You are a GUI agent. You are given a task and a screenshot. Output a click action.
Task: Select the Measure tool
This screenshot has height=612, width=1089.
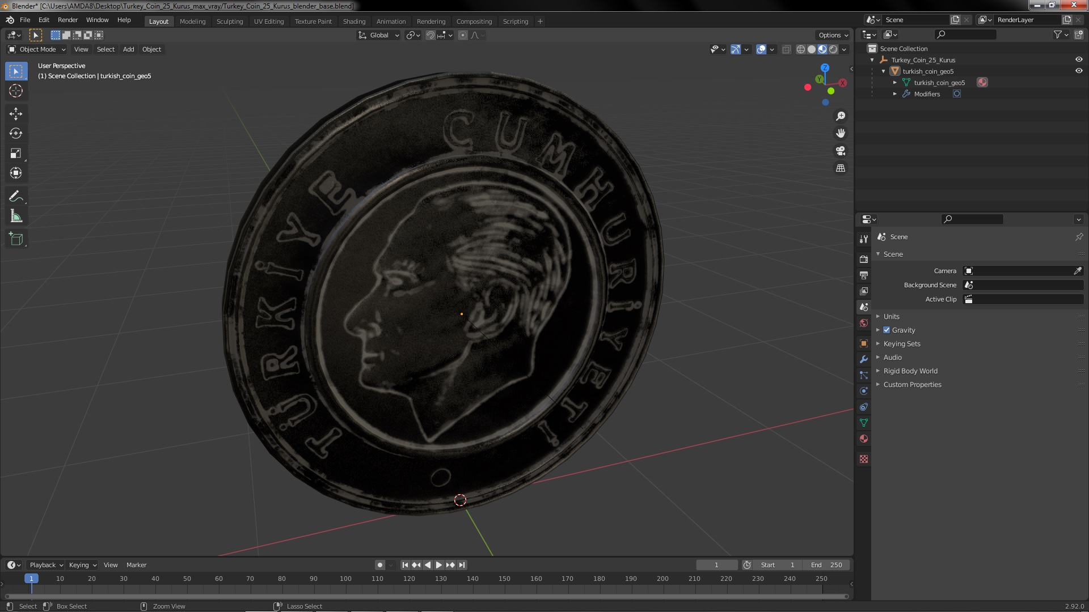[16, 216]
